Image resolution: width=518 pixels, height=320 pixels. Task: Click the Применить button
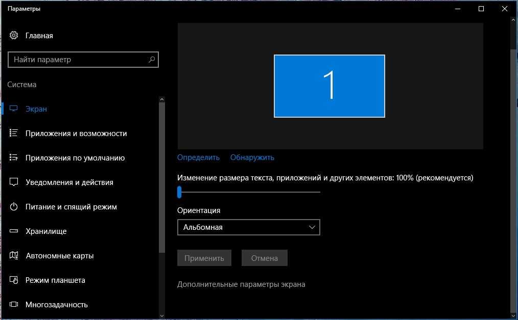[x=204, y=258]
